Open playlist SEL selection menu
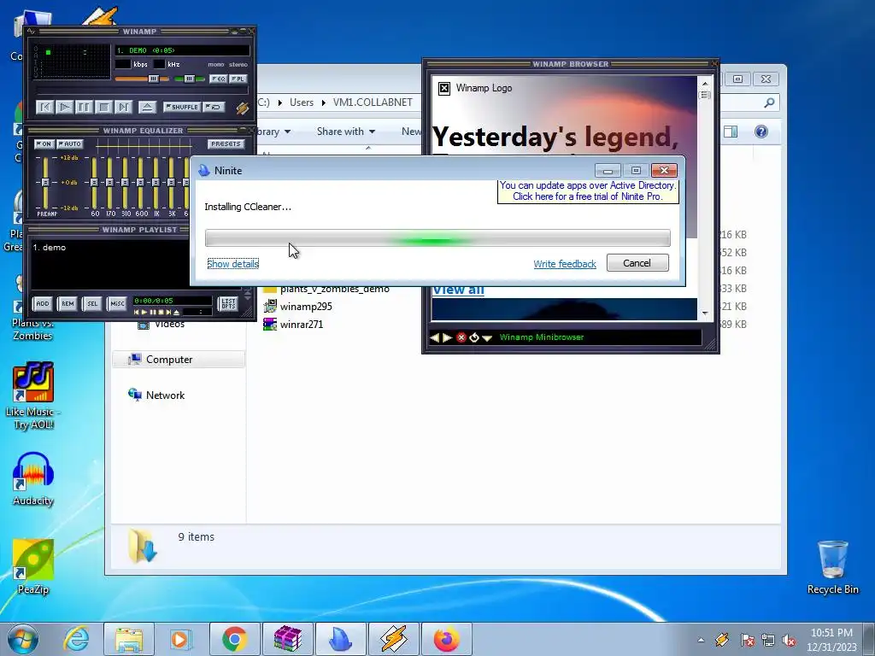 pyautogui.click(x=92, y=303)
